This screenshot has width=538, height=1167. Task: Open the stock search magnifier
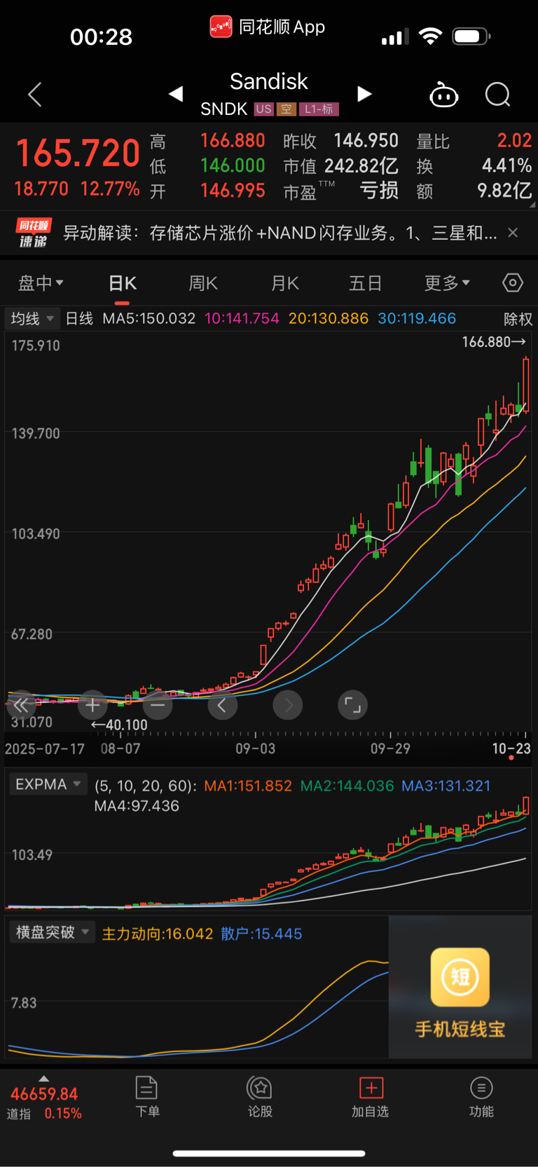coord(498,95)
